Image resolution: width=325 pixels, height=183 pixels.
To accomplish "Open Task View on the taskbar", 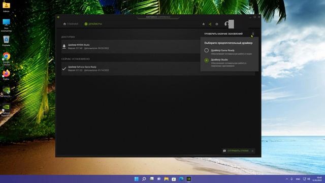I will coord(152,179).
